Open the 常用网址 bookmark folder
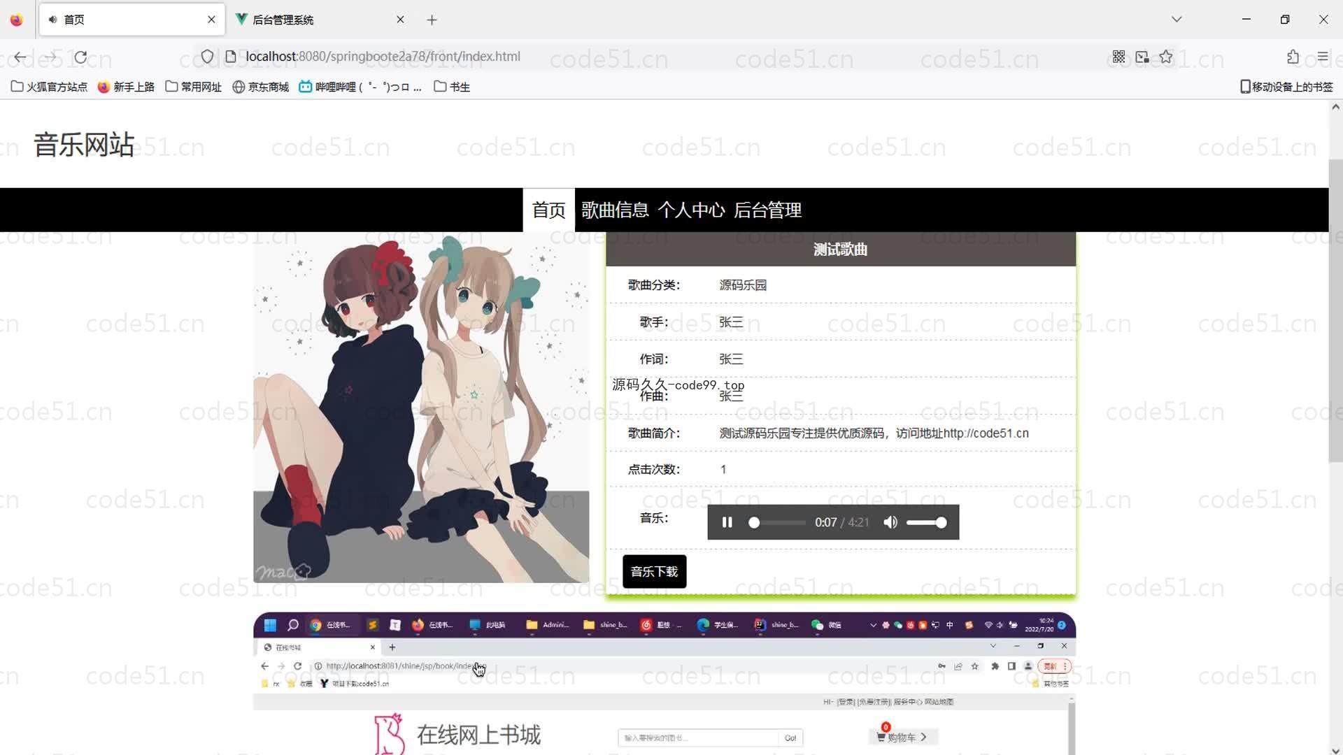Image resolution: width=1343 pixels, height=755 pixels. pyautogui.click(x=193, y=87)
